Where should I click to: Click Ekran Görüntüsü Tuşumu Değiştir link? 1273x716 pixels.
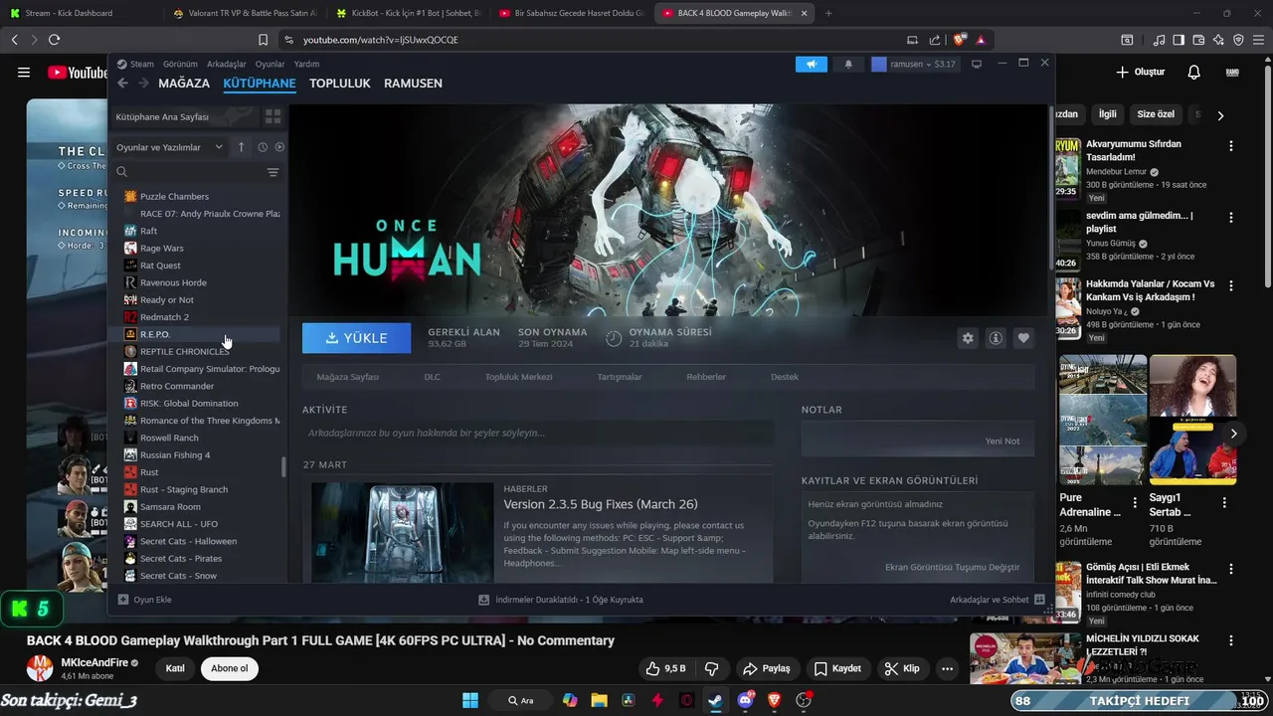(x=952, y=567)
